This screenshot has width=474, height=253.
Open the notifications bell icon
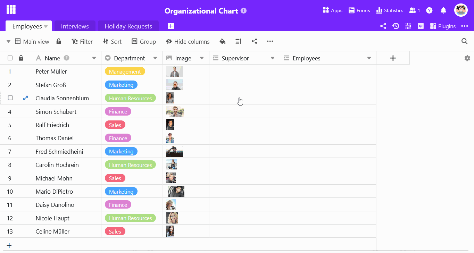443,10
